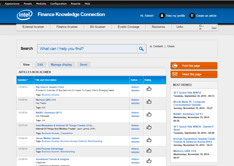Open Events Coverage navigation item
This screenshot has height=166, width=234.
129,27
